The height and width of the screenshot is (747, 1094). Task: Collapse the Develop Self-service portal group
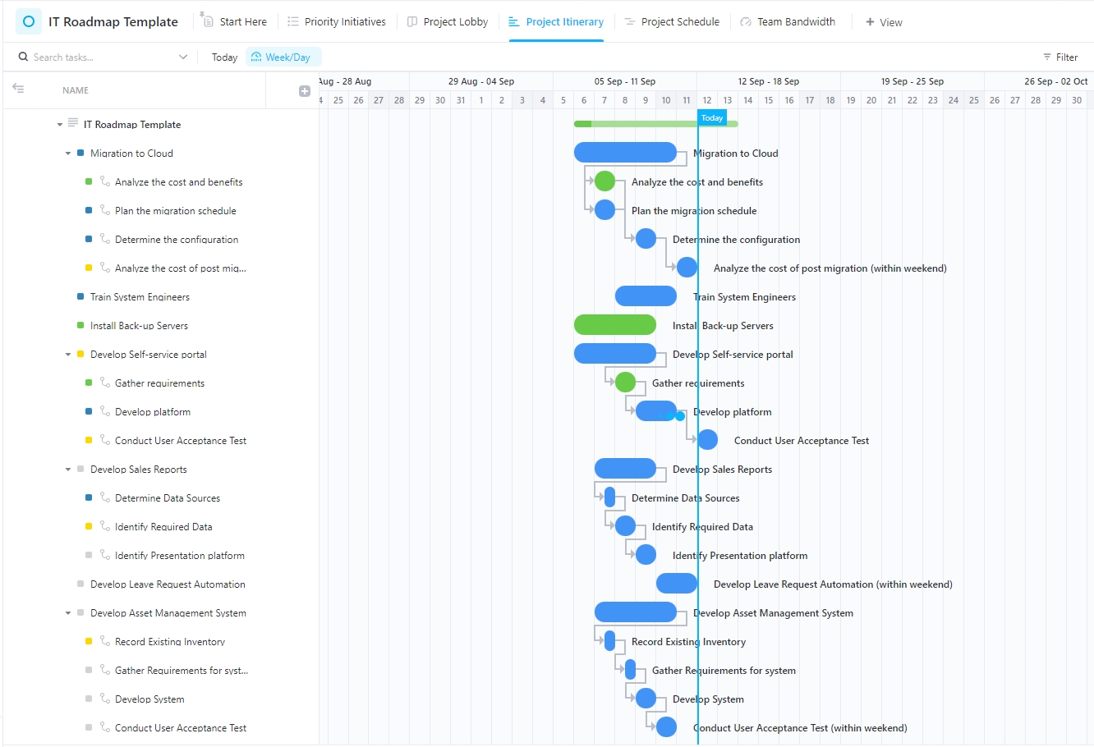pyautogui.click(x=68, y=354)
